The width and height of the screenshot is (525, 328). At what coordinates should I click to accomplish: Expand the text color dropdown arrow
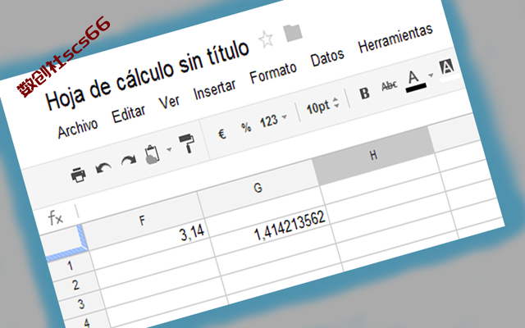tap(431, 75)
